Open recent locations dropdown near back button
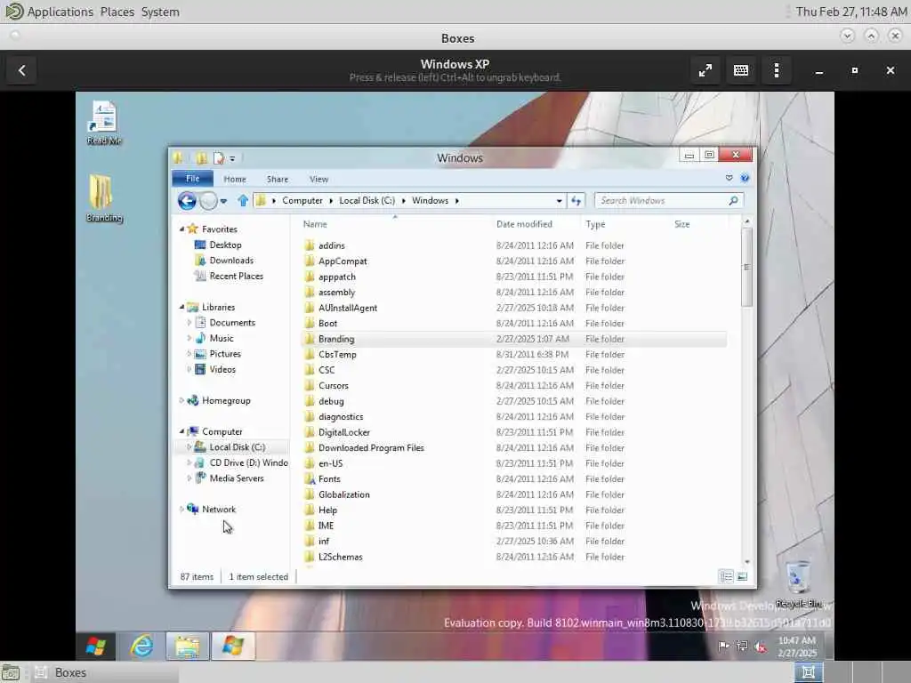Viewport: 911px width, 683px height. 223,201
